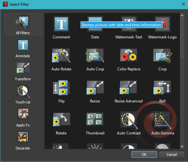Select the Comment filter icon
188x162 pixels.
(x=61, y=24)
